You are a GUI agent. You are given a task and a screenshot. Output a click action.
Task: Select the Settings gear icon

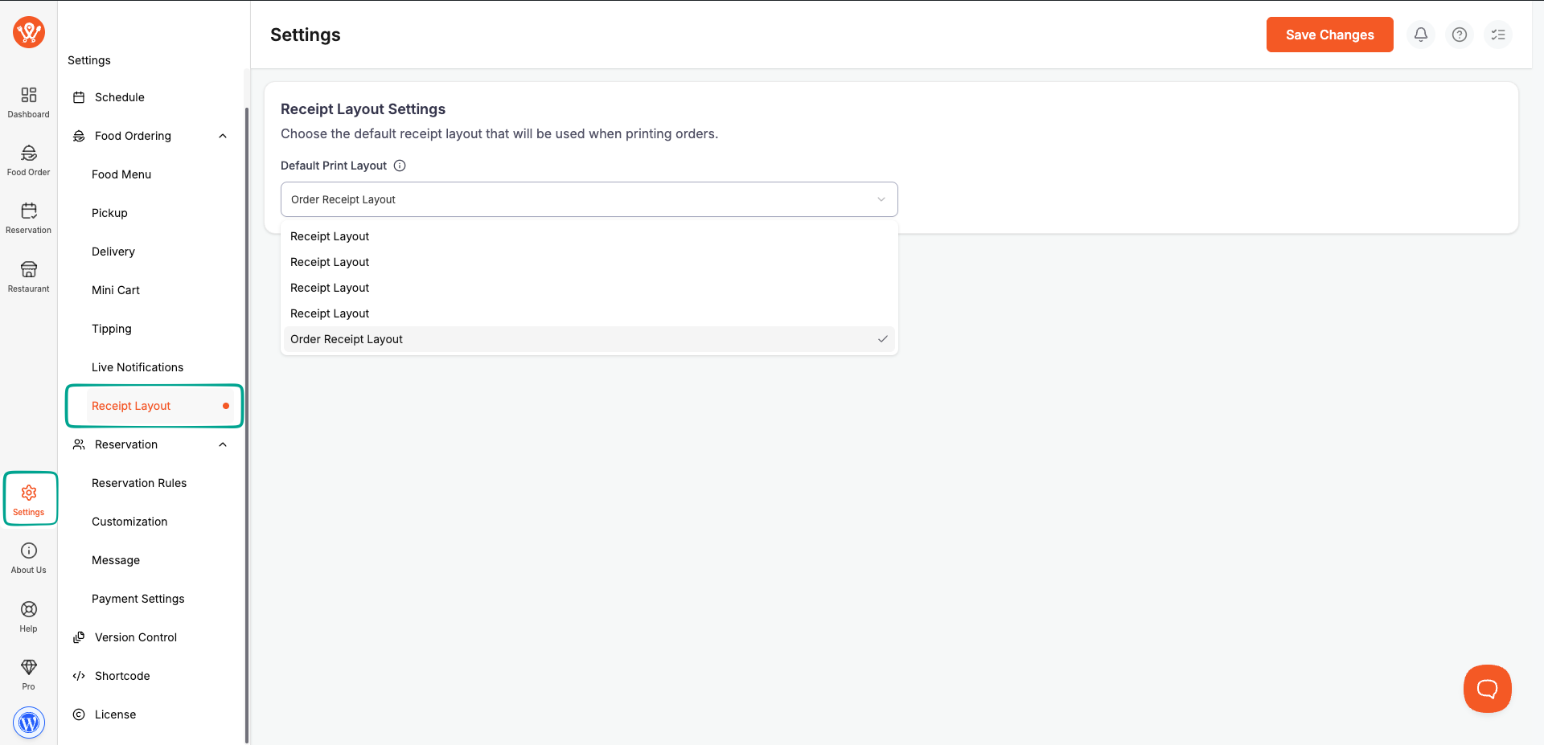[x=29, y=497]
